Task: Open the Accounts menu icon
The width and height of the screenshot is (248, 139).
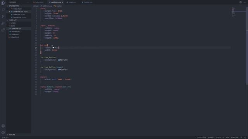Action: [3, 126]
